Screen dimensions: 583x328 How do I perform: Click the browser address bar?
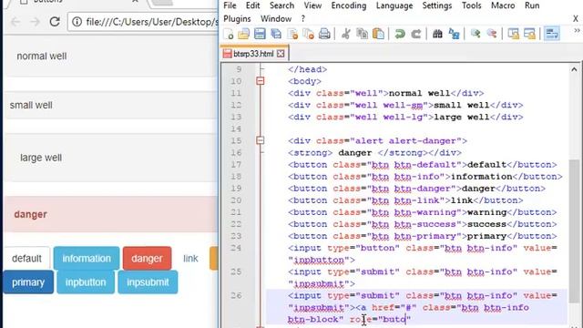click(143, 22)
